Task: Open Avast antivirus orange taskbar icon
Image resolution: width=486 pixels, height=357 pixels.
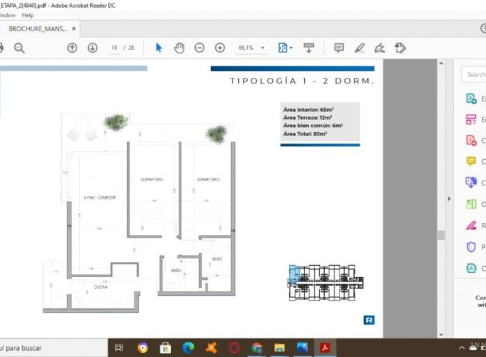Action: click(211, 348)
